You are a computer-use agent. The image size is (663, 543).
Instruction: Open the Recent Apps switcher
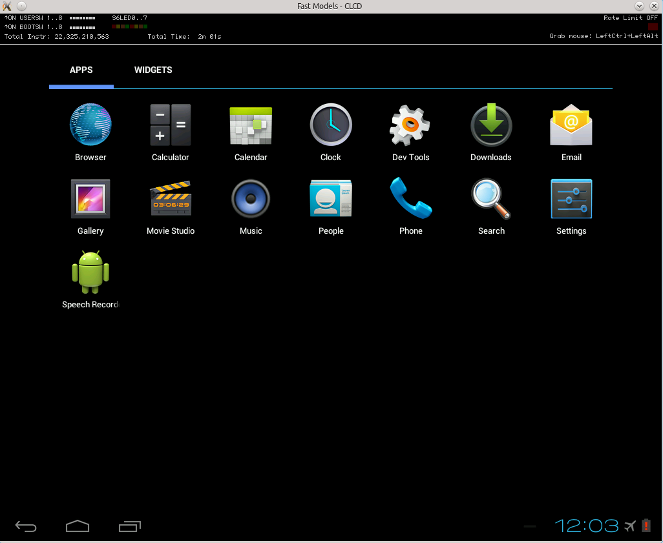(129, 526)
